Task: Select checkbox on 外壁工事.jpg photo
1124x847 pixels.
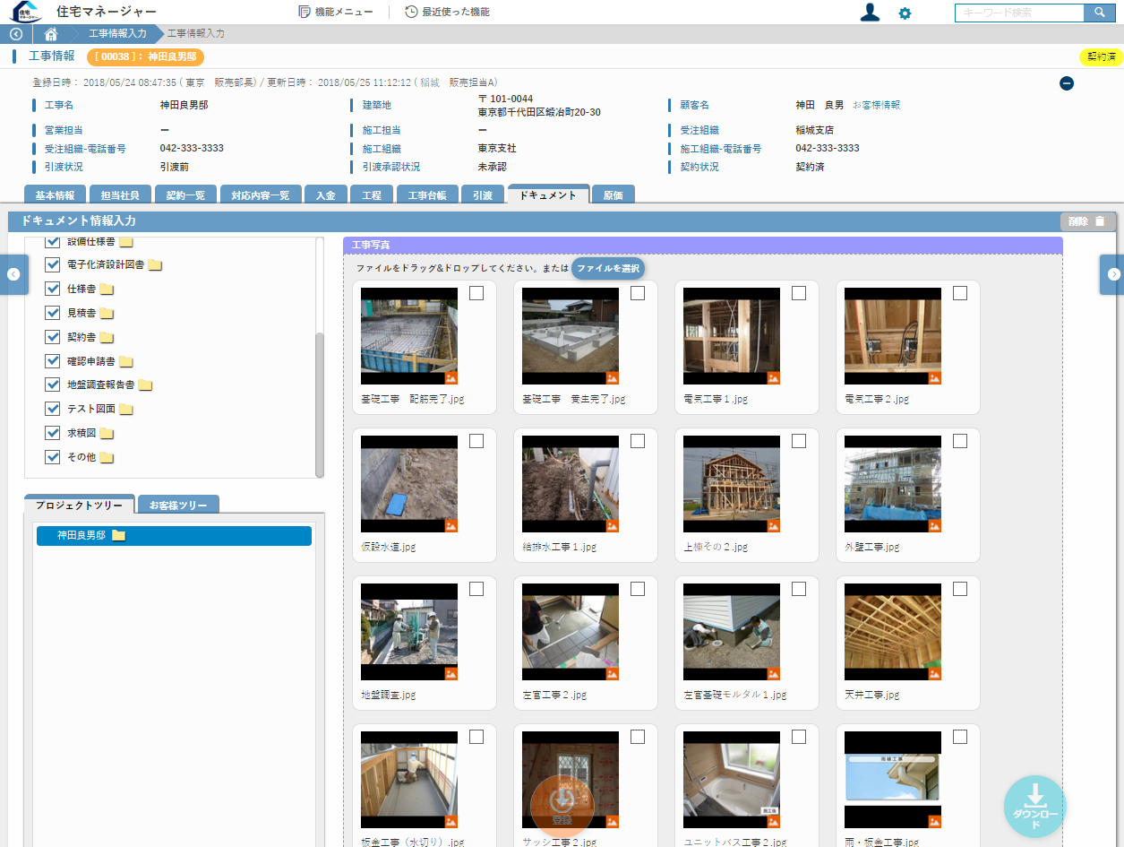Action: tap(960, 441)
